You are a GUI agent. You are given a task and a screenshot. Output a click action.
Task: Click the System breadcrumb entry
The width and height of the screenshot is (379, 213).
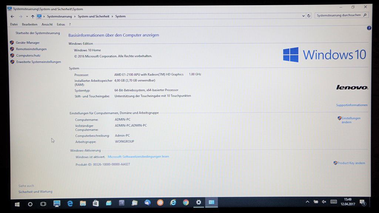tap(120, 16)
